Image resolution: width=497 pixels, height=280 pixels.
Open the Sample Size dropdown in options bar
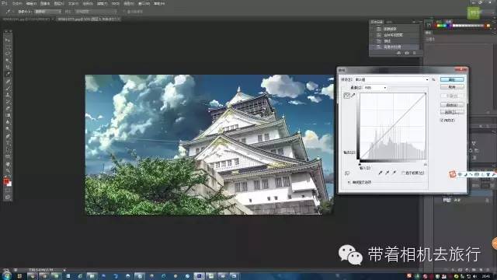[x=47, y=12]
